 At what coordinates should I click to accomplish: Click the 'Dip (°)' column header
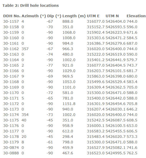click(54, 16)
